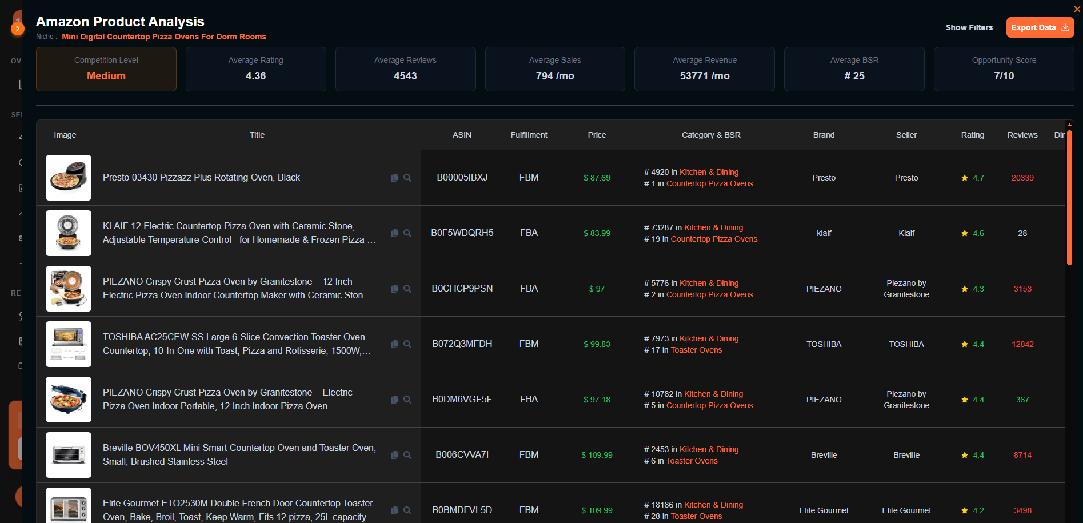Copy title of PIEZANO 12 Inch row B0CHCP9PSN
Viewport: 1083px width, 523px height.
395,289
